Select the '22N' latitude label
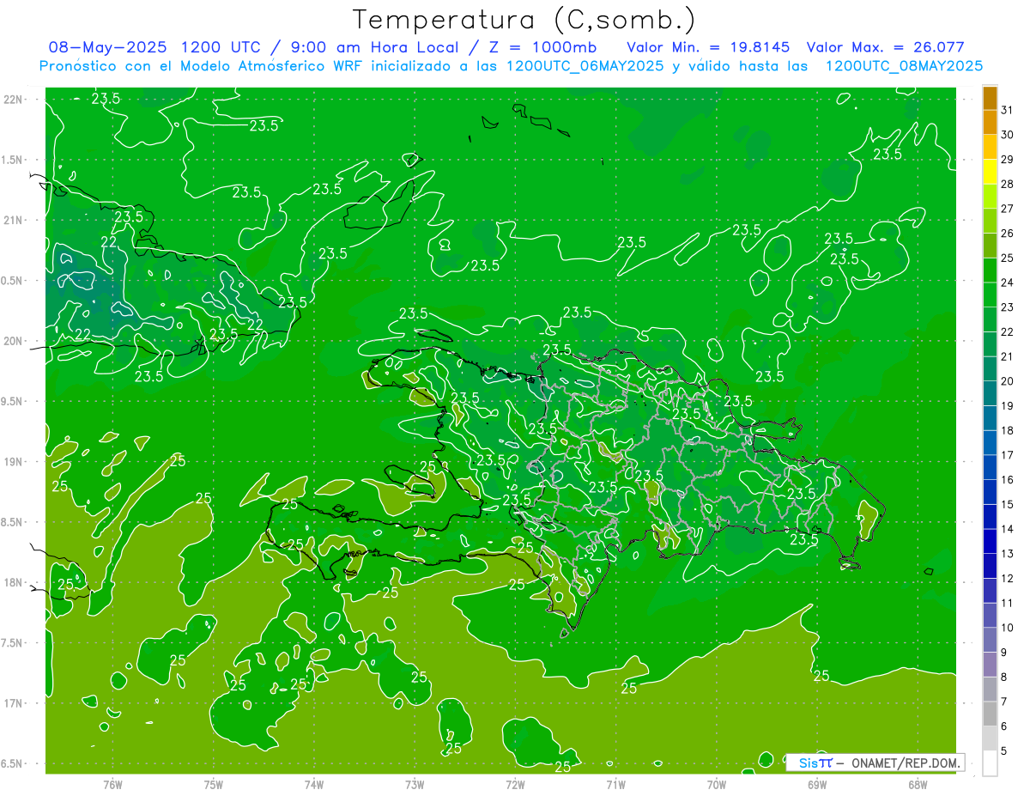1030x796 pixels. [x=14, y=100]
